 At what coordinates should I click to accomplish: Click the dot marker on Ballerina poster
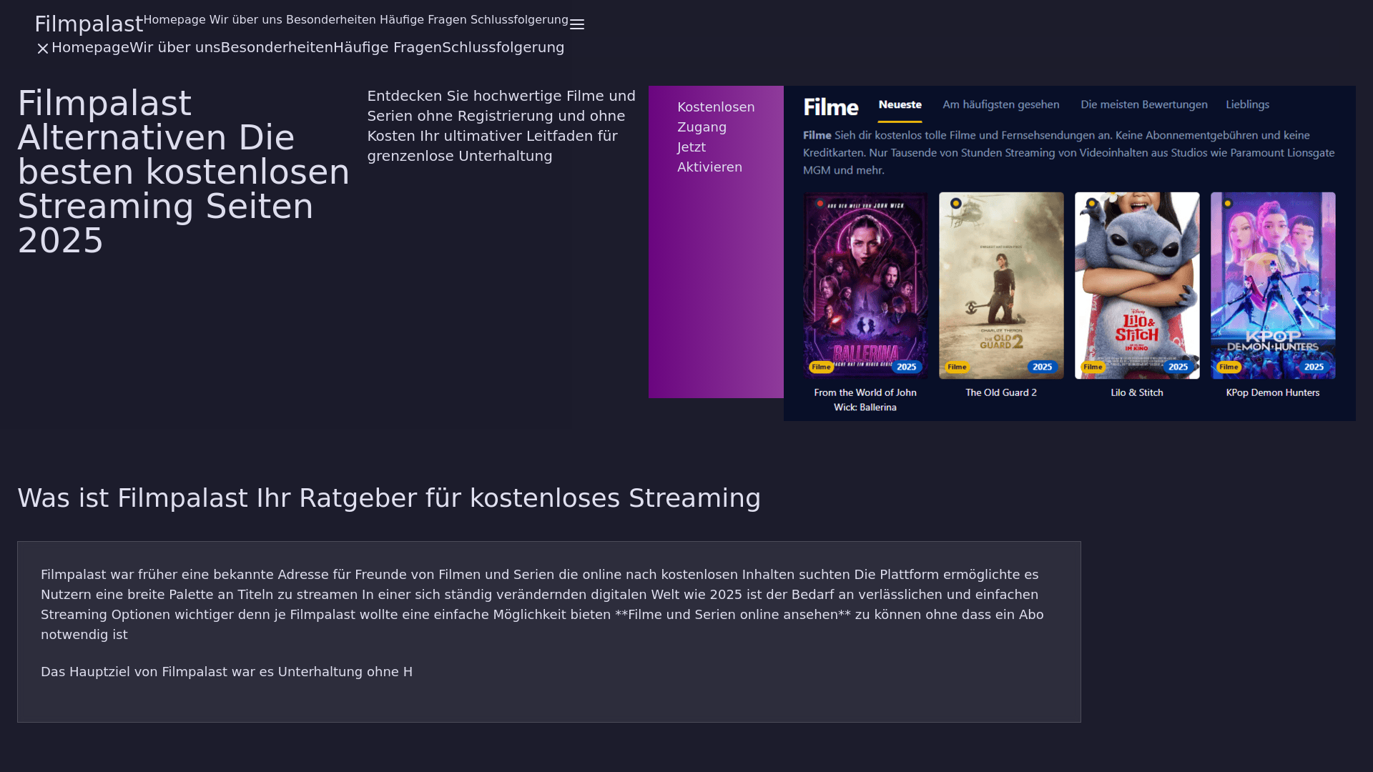pyautogui.click(x=820, y=204)
